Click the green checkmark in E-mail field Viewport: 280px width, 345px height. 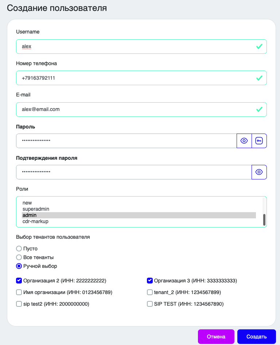(259, 109)
